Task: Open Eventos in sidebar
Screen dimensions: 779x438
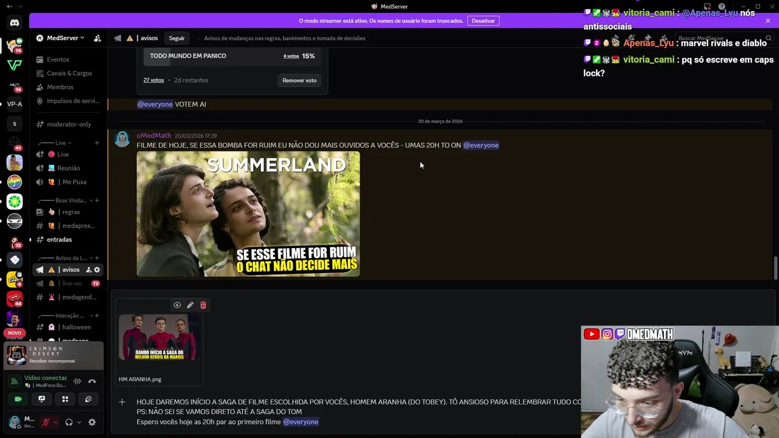Action: [67, 60]
